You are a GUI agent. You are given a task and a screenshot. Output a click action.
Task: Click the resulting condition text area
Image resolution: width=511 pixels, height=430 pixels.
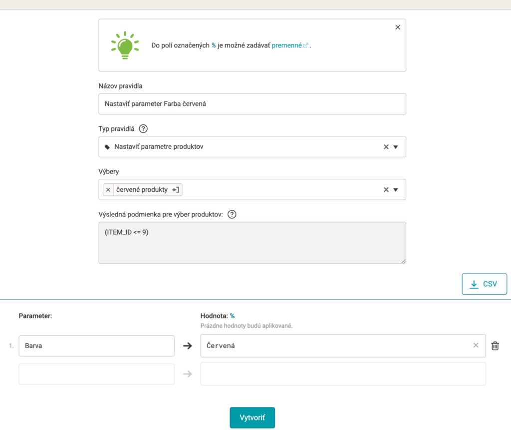tap(252, 243)
